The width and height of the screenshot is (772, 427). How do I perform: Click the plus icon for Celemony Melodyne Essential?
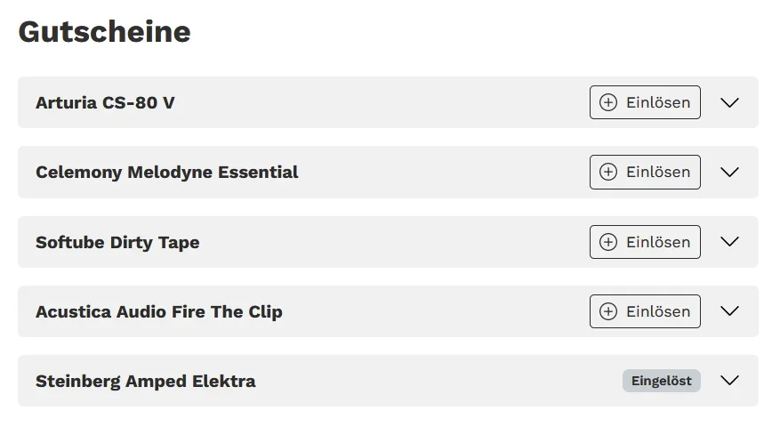click(608, 172)
